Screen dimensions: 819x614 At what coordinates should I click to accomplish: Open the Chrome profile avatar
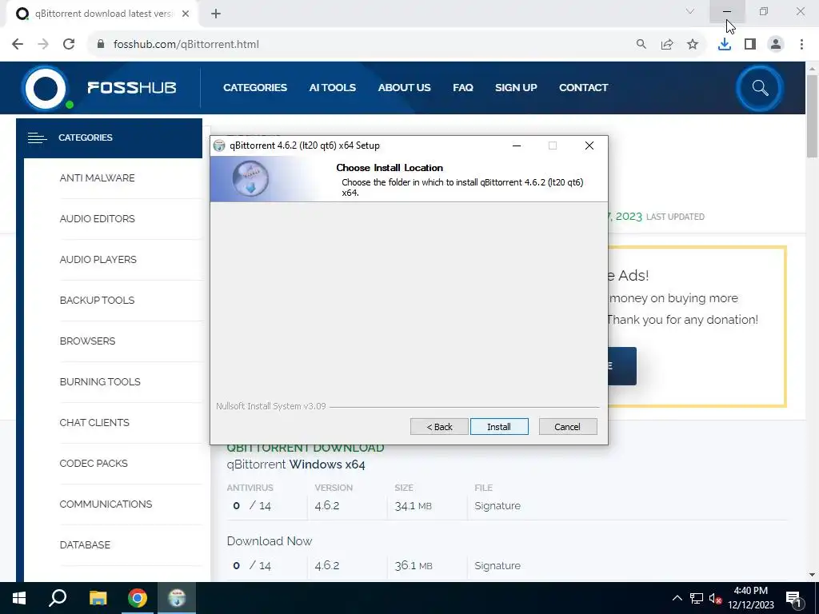click(x=776, y=45)
